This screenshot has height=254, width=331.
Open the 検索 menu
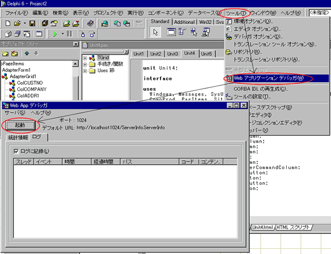60,13
